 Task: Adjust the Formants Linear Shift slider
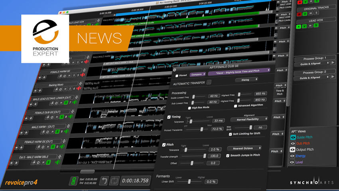pyautogui.click(x=189, y=182)
